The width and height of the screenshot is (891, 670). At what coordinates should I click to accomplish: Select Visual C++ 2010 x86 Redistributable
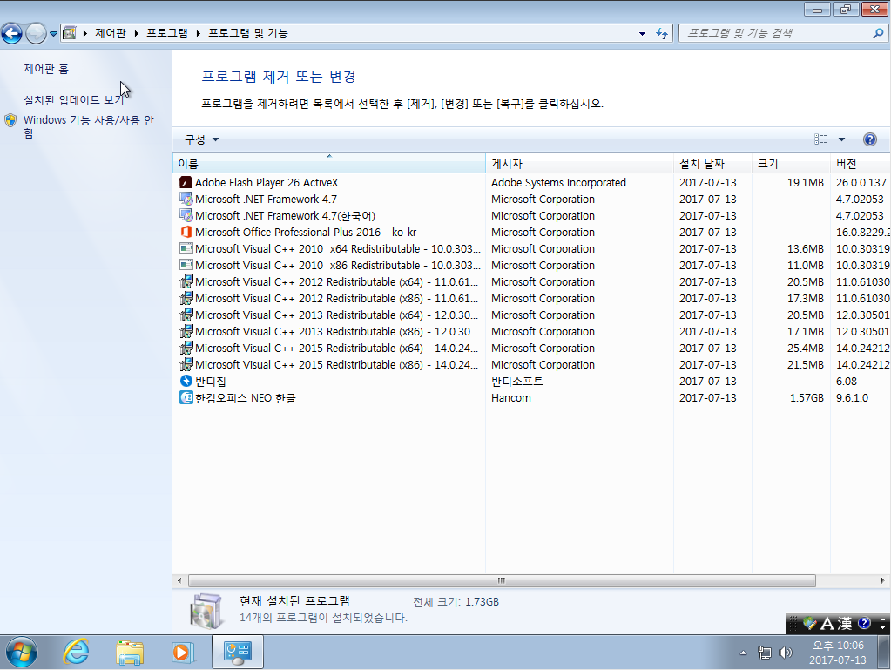338,266
